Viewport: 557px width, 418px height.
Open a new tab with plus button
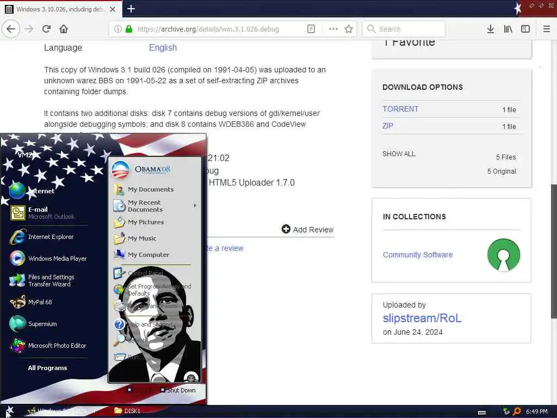[131, 9]
